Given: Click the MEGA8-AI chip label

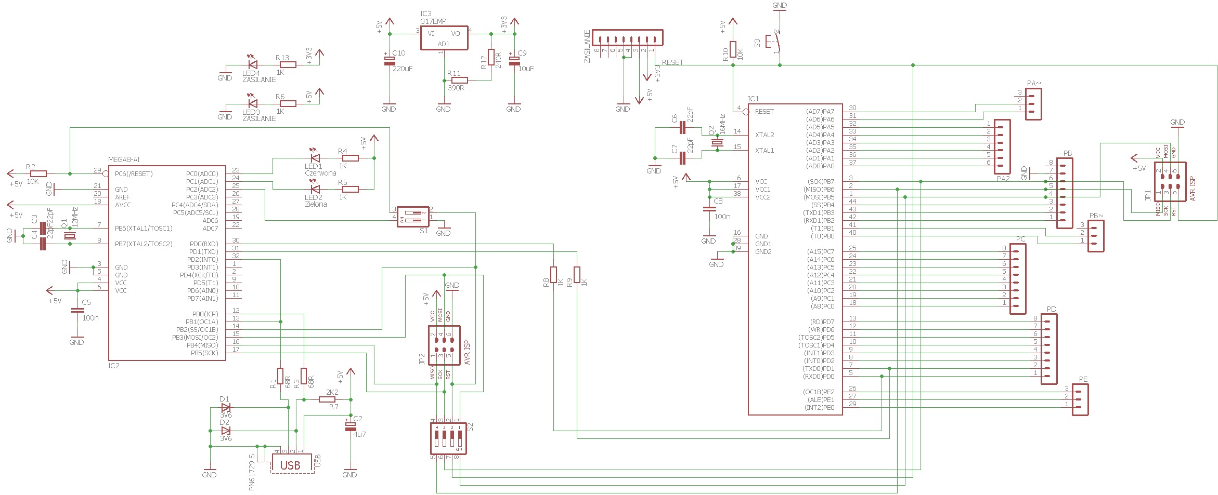Looking at the screenshot, I should [x=124, y=159].
